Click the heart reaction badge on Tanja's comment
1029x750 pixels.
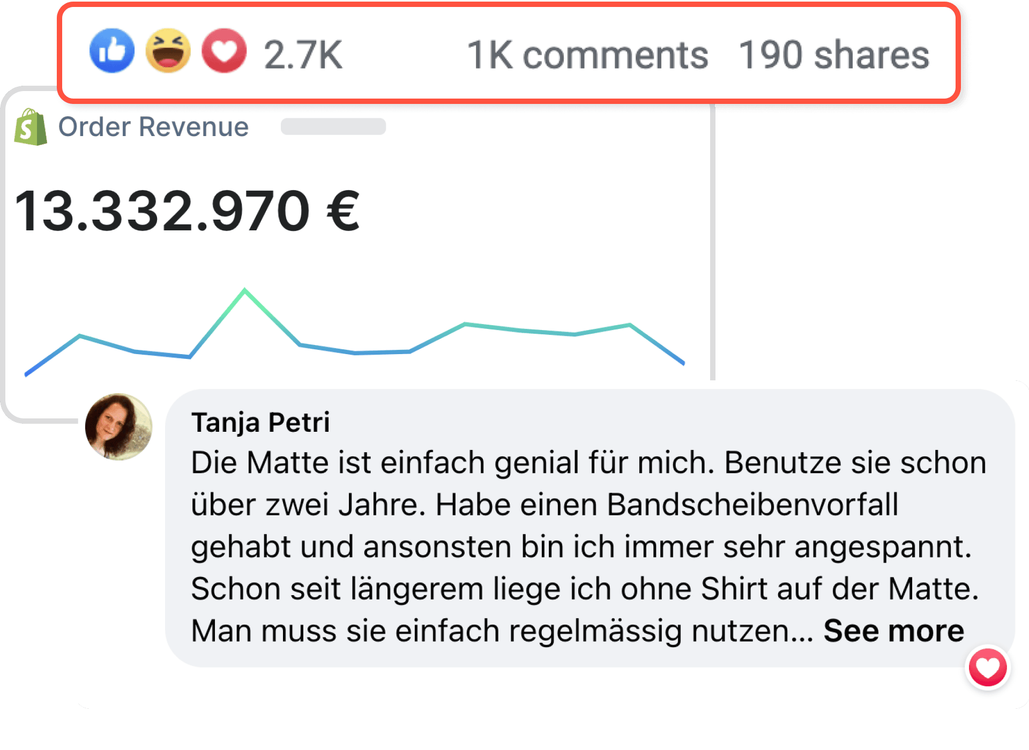click(x=987, y=668)
